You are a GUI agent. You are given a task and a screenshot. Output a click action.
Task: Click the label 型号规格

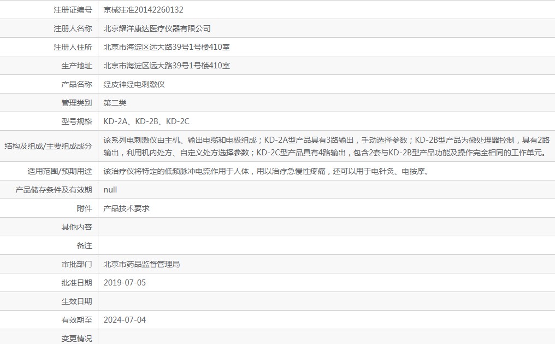(76, 121)
